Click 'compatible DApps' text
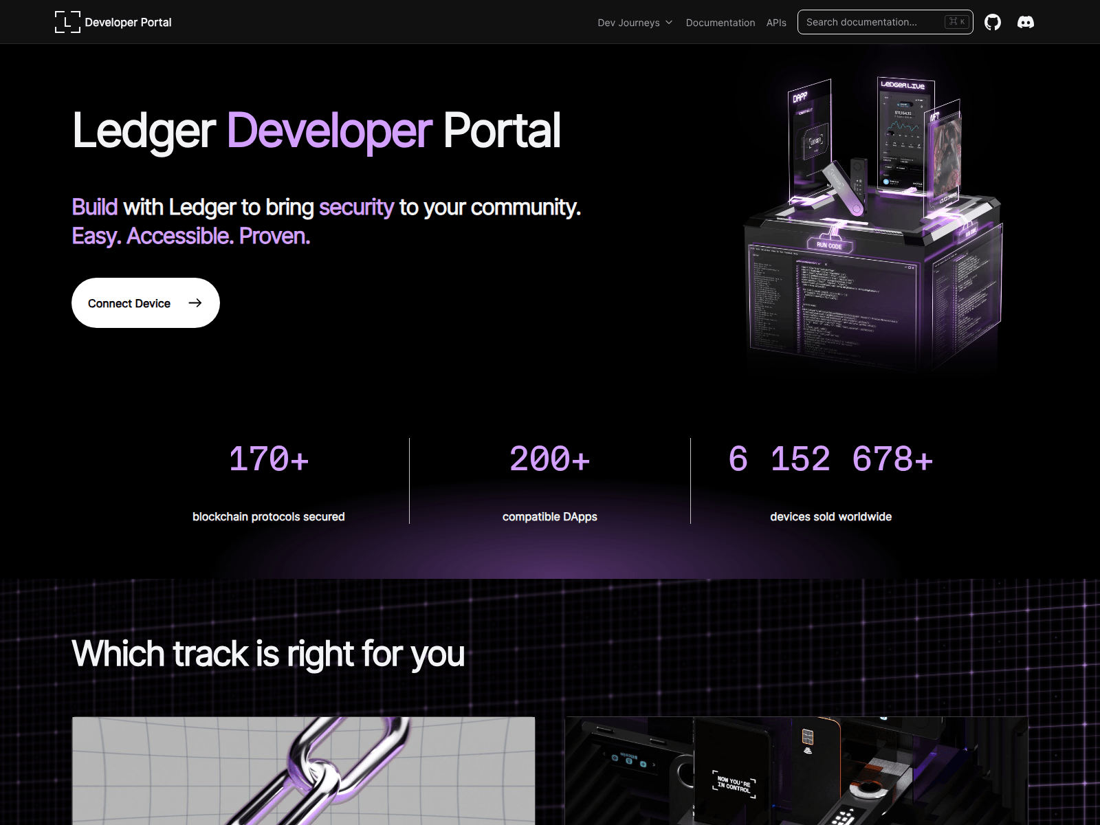 (550, 516)
